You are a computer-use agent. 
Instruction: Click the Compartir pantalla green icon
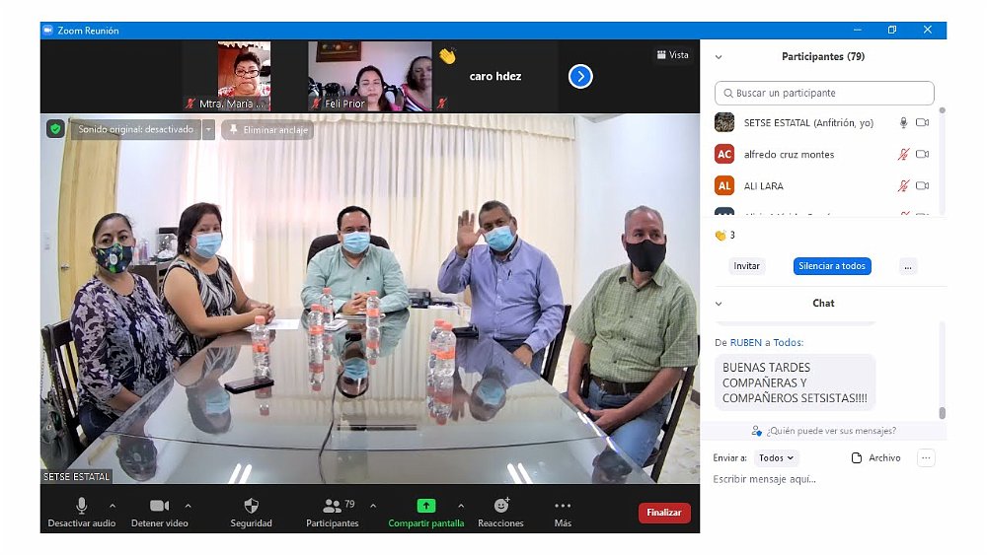[x=425, y=505]
